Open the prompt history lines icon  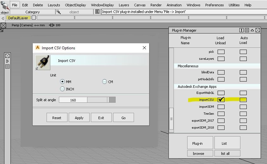[97, 12]
